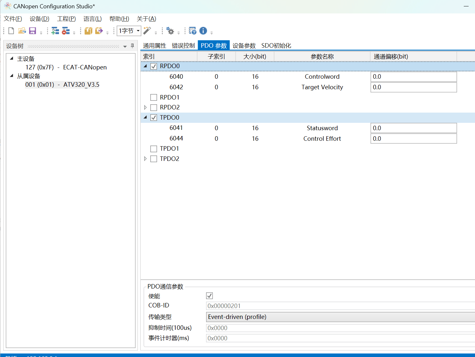Save the project with the floppy disk icon
This screenshot has width=475, height=357.
(x=32, y=31)
